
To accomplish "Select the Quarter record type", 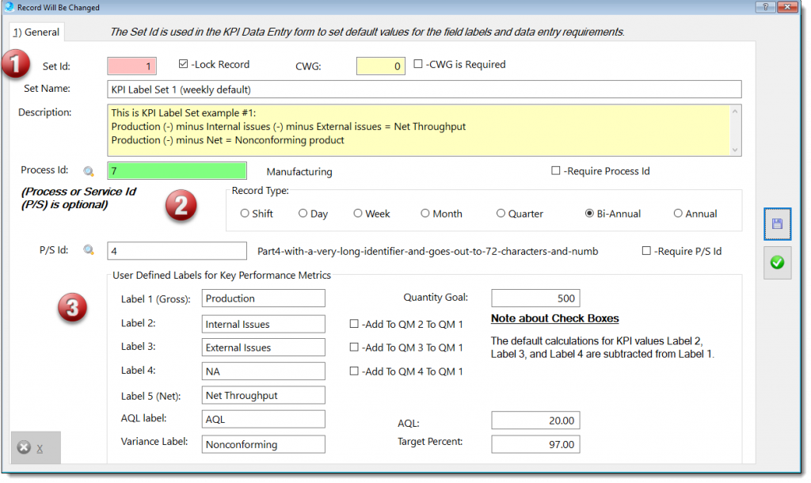I will click(x=501, y=213).
